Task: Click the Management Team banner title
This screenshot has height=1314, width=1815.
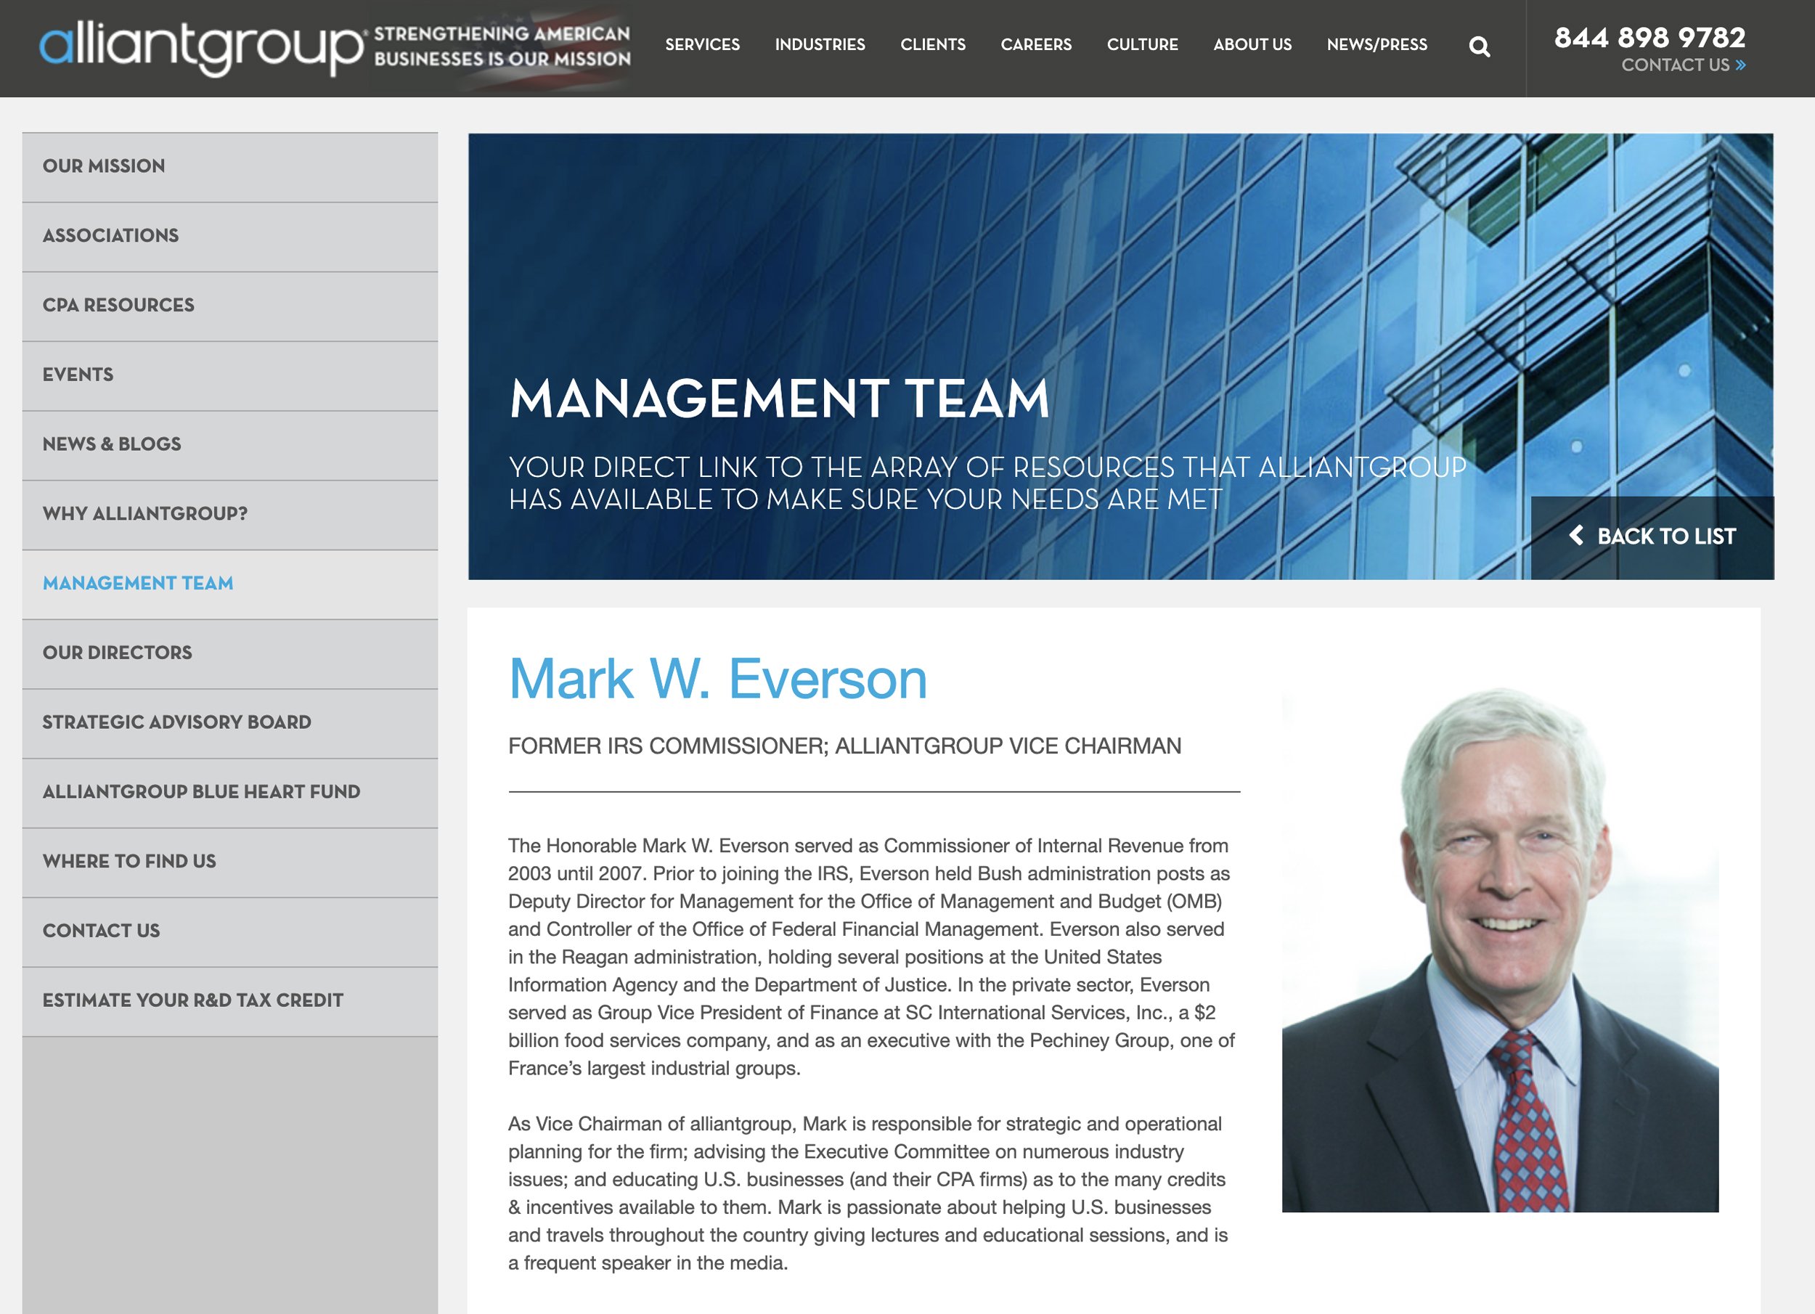Action: click(x=779, y=399)
